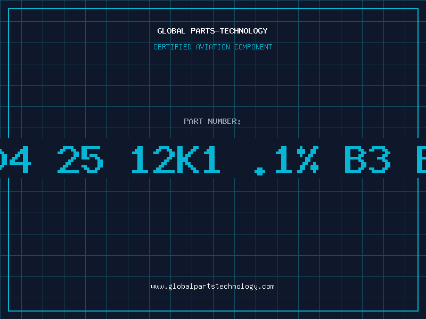Click the word GLOBAL in the title
Image resolution: width=426 pixels, height=319 pixels.
click(x=171, y=31)
